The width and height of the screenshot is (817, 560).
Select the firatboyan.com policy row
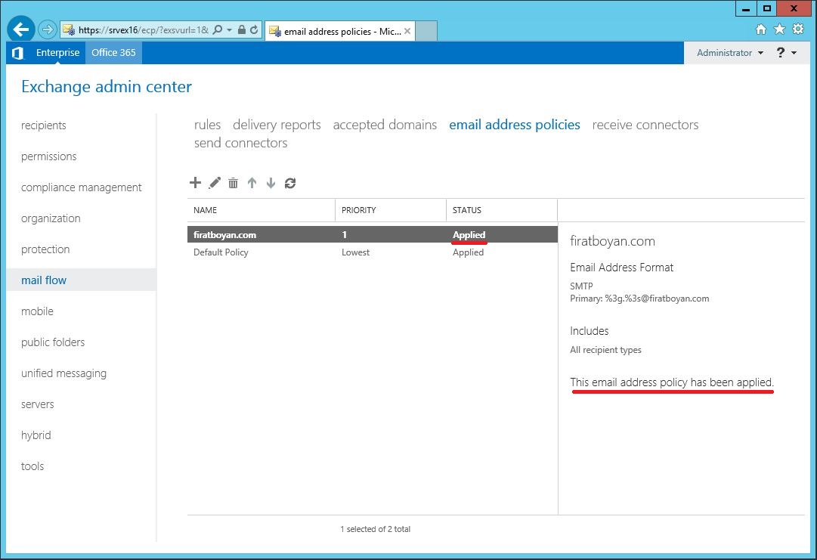(373, 234)
